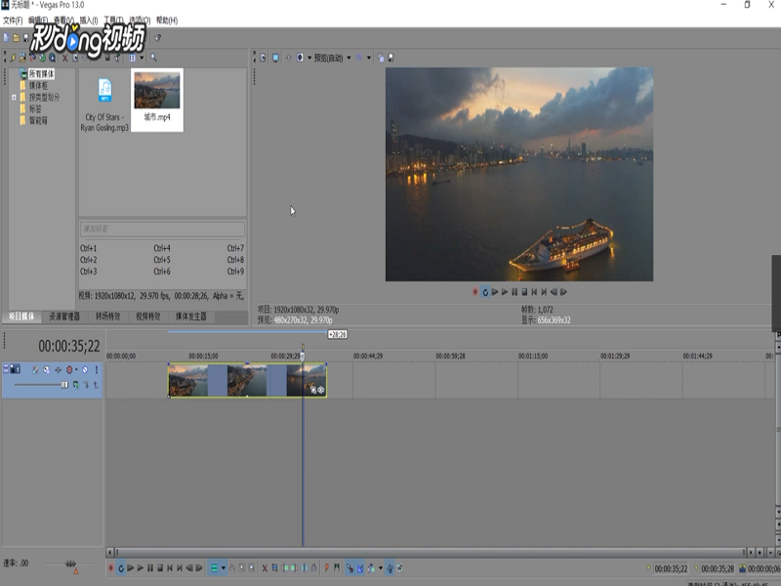The image size is (781, 586).
Task: Open the edit tool mode dropdown
Action: pyautogui.click(x=224, y=568)
